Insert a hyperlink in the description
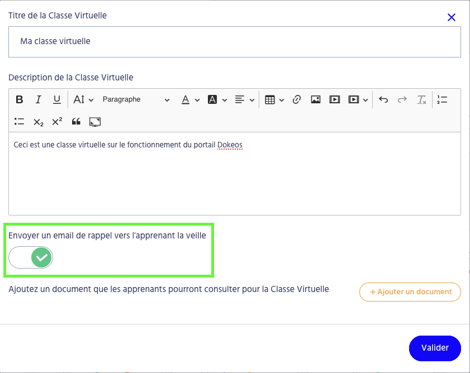Screen dimensions: 470x373 pyautogui.click(x=297, y=100)
